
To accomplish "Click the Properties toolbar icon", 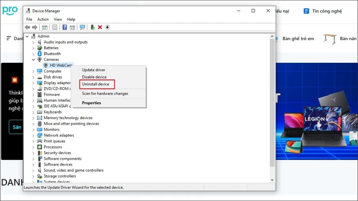I will pos(54,27).
